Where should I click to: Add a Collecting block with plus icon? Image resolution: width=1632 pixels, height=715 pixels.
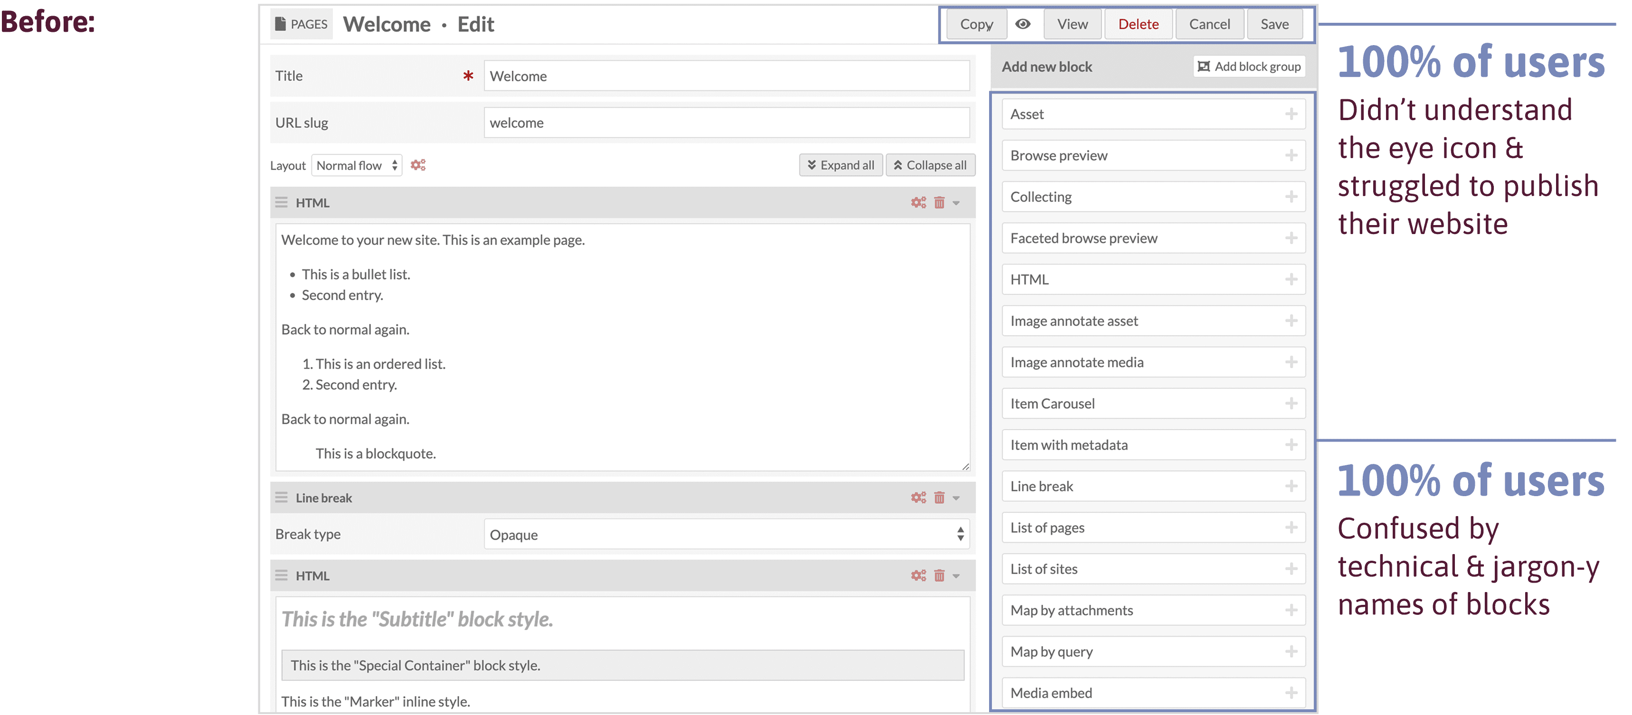tap(1291, 197)
